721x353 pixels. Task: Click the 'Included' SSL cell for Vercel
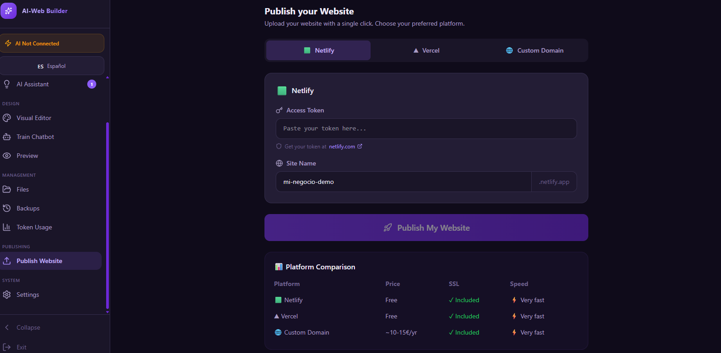point(464,316)
